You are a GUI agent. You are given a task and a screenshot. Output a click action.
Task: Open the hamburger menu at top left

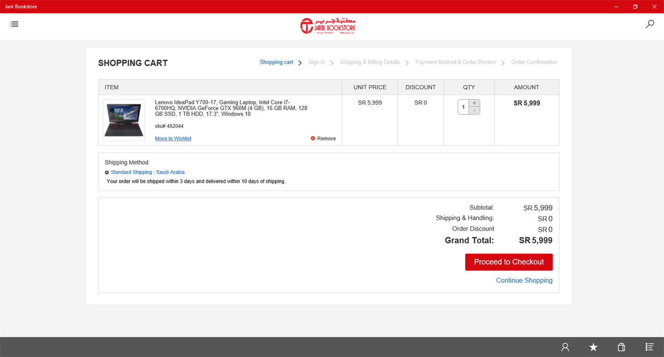[x=14, y=24]
